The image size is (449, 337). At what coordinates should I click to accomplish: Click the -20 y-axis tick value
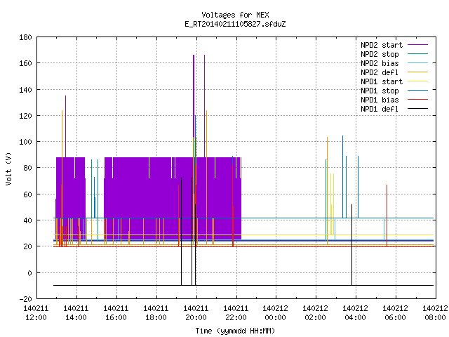point(25,299)
